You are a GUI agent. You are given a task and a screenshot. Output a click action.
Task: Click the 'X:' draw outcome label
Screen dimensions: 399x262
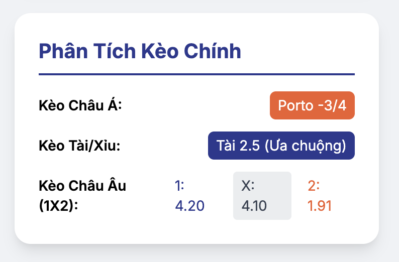pos(248,186)
